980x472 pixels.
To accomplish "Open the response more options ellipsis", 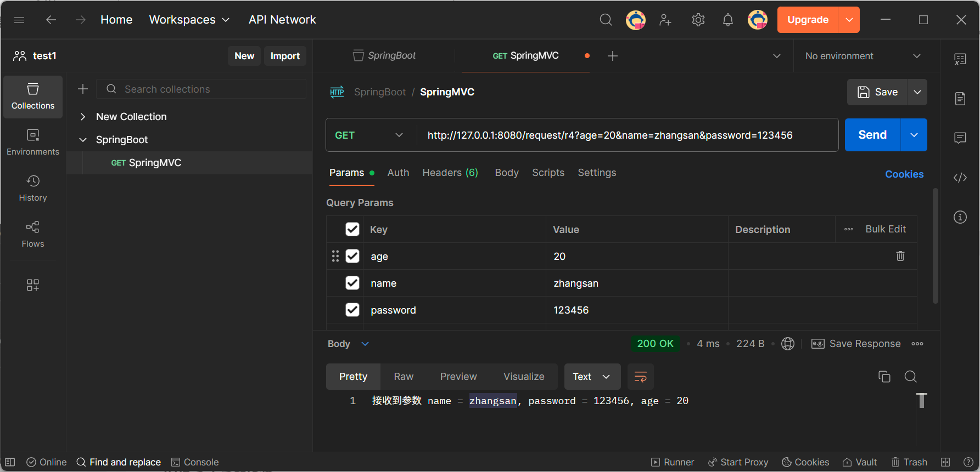I will tap(917, 344).
